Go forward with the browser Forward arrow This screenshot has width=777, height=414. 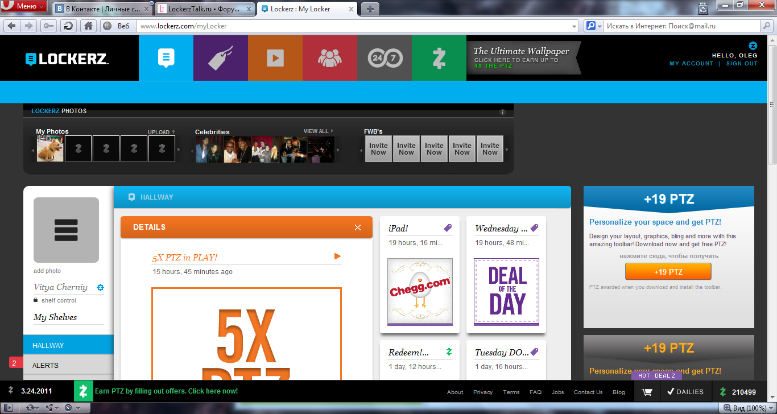29,26
